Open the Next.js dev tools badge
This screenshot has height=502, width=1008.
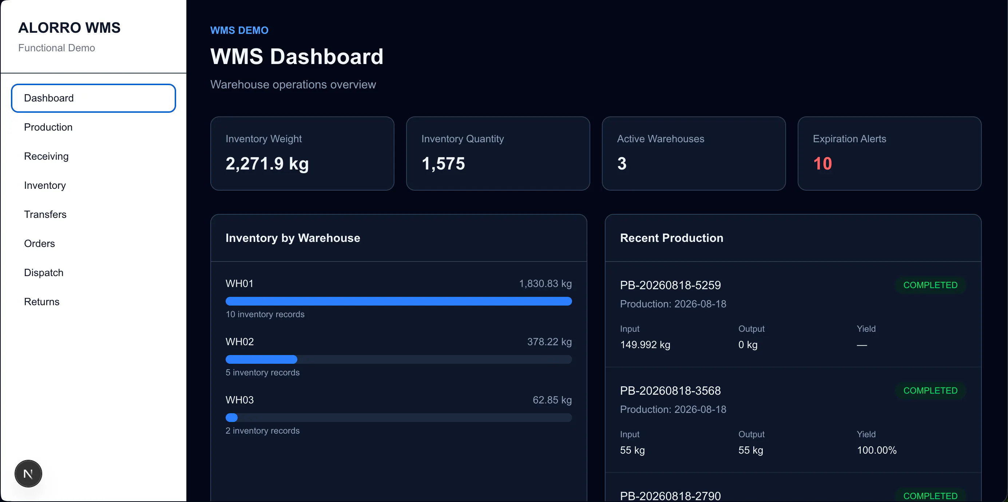28,473
